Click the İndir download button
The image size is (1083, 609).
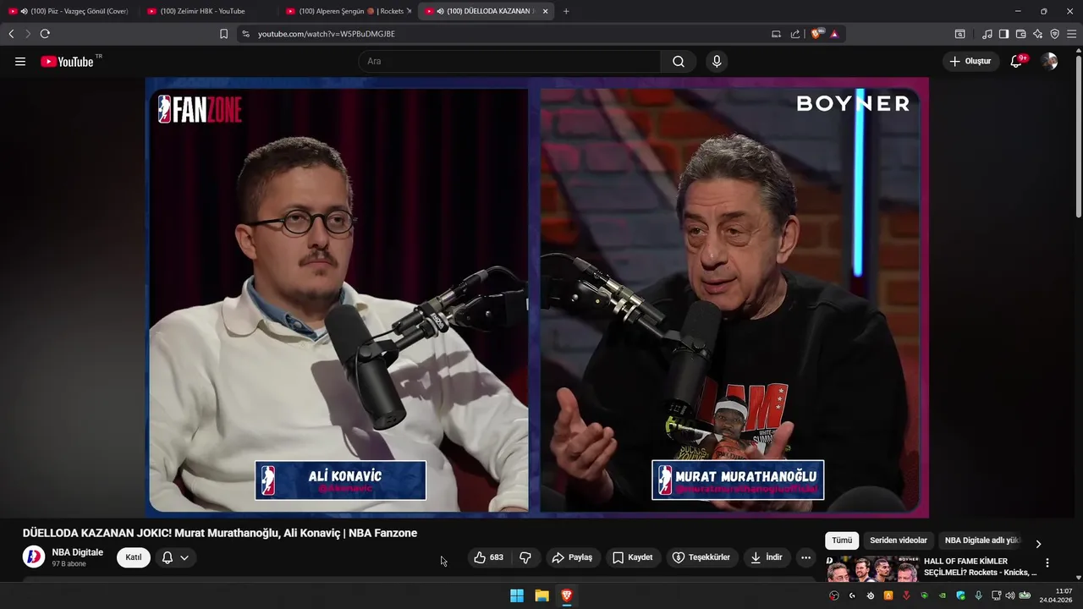pyautogui.click(x=767, y=557)
